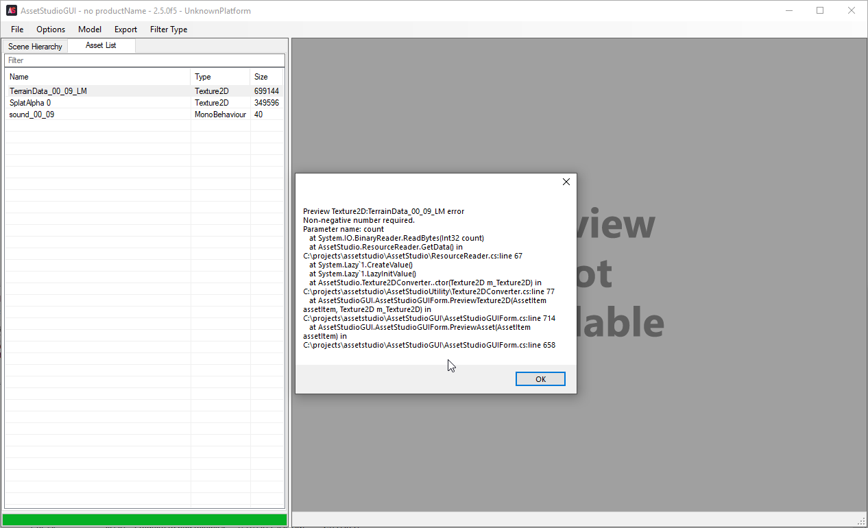
Task: Click the window resize grip corner
Action: [863, 524]
